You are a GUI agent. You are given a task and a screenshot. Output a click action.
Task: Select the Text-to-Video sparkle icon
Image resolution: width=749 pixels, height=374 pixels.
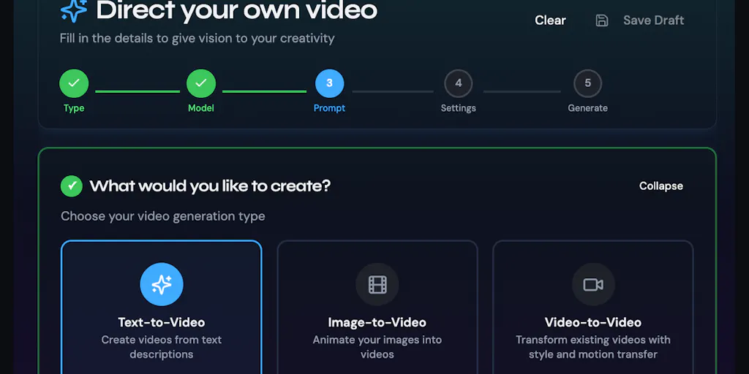tap(162, 284)
